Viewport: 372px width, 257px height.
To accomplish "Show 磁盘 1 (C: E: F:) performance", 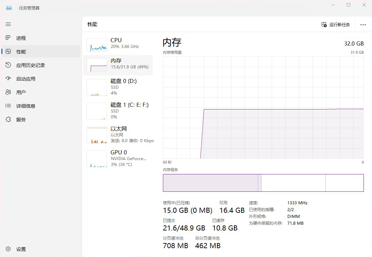I will [118, 111].
